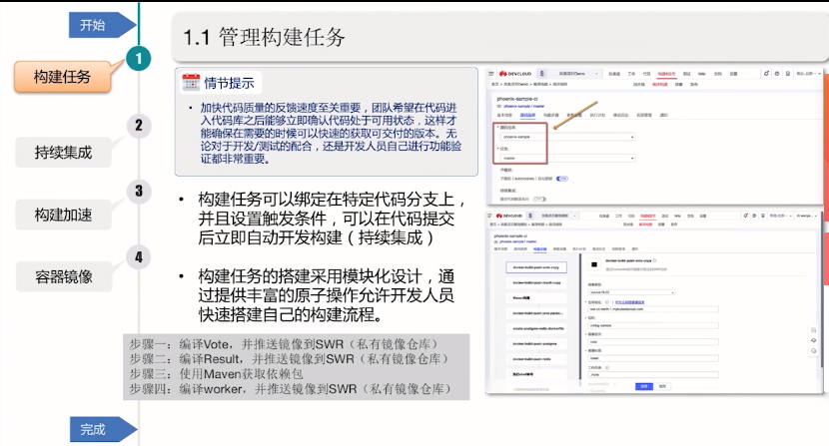Image resolution: width=829 pixels, height=446 pixels.
Task: Open 构建&发布 menu in upper screenshot navbar
Action: tap(666, 74)
